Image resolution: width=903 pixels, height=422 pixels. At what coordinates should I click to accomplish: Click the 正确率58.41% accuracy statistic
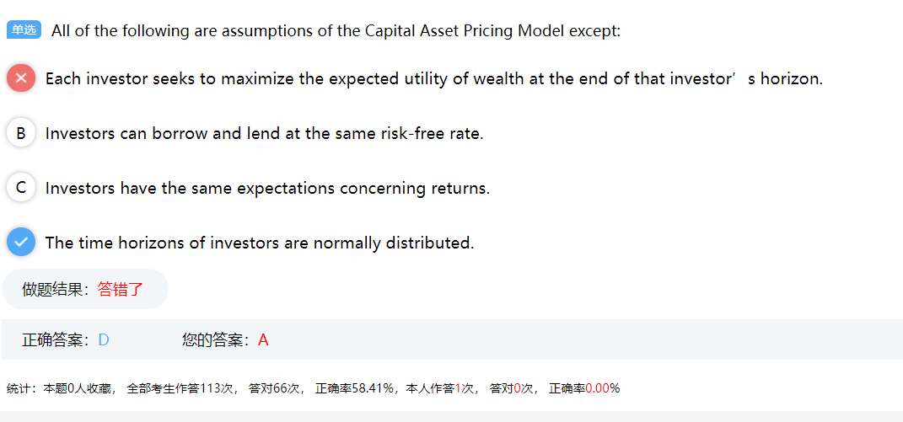tap(354, 388)
